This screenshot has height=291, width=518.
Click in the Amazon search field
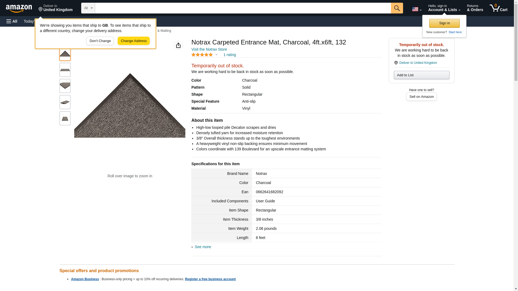[243, 8]
